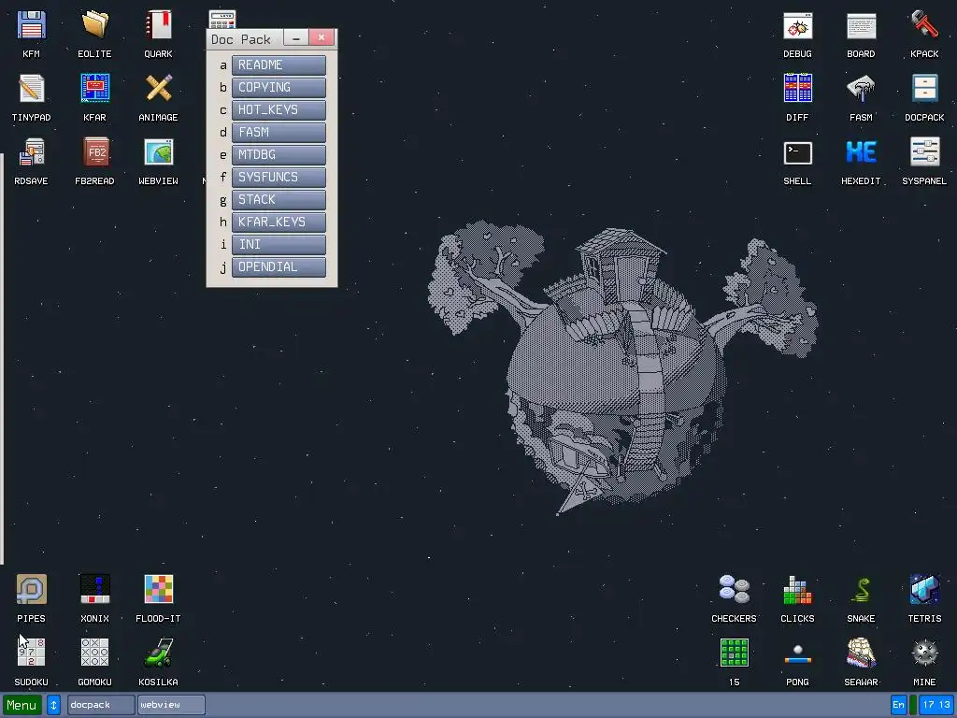Open README in Doc Pack
This screenshot has height=718, width=957.
tap(279, 65)
